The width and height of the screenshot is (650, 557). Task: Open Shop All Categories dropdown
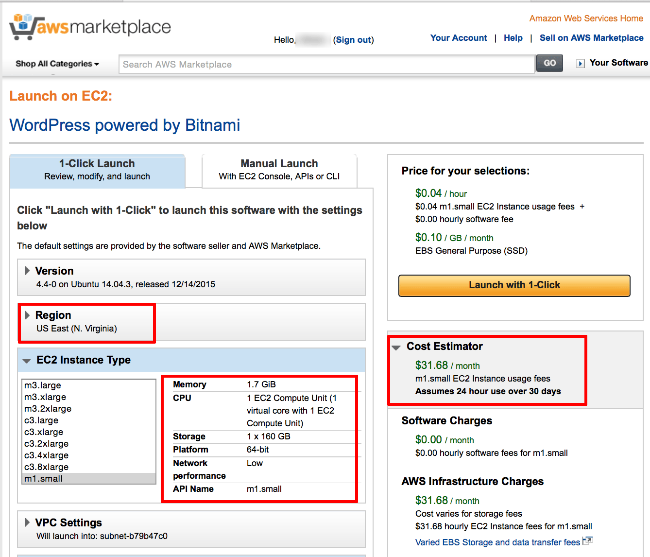[57, 64]
